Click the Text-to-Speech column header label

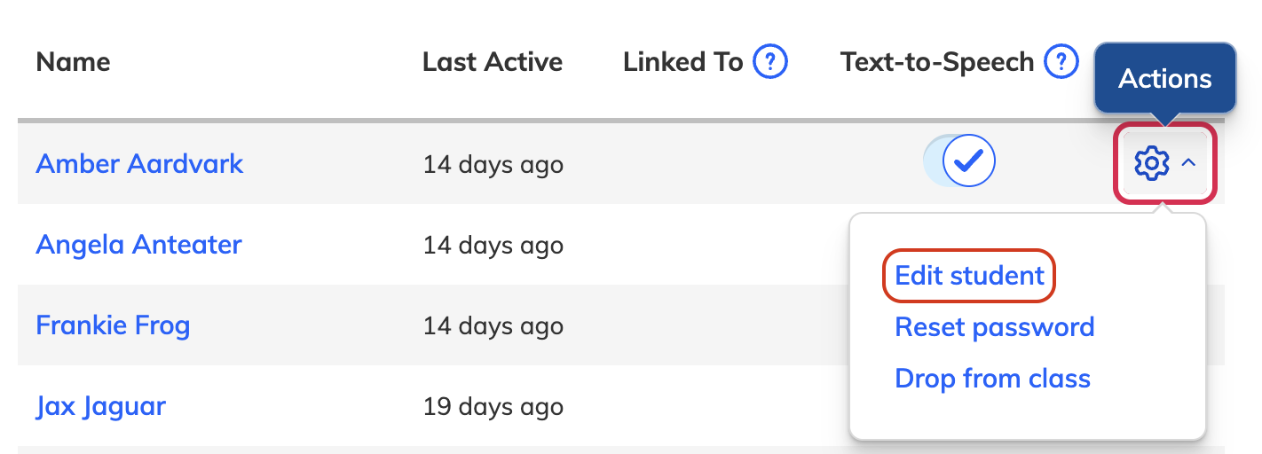(936, 62)
